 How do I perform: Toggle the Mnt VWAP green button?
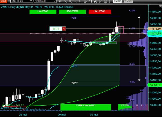tap(43, 12)
